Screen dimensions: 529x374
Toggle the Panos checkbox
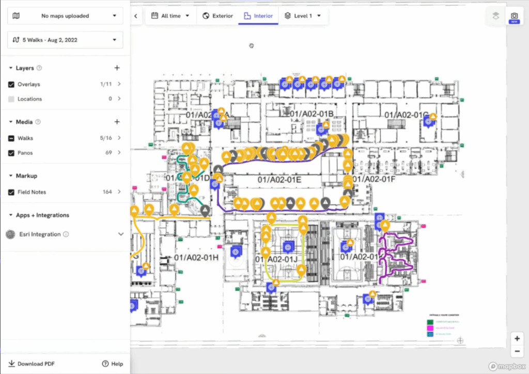(11, 153)
